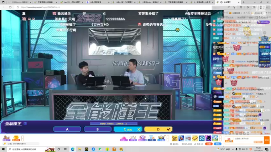
Task: Expand the activity gift list arrow
Action: (168, 138)
